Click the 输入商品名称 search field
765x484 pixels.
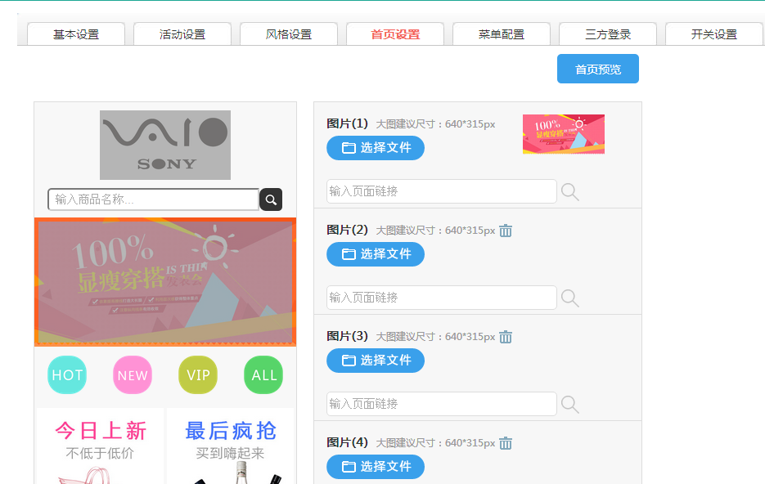[x=154, y=199]
